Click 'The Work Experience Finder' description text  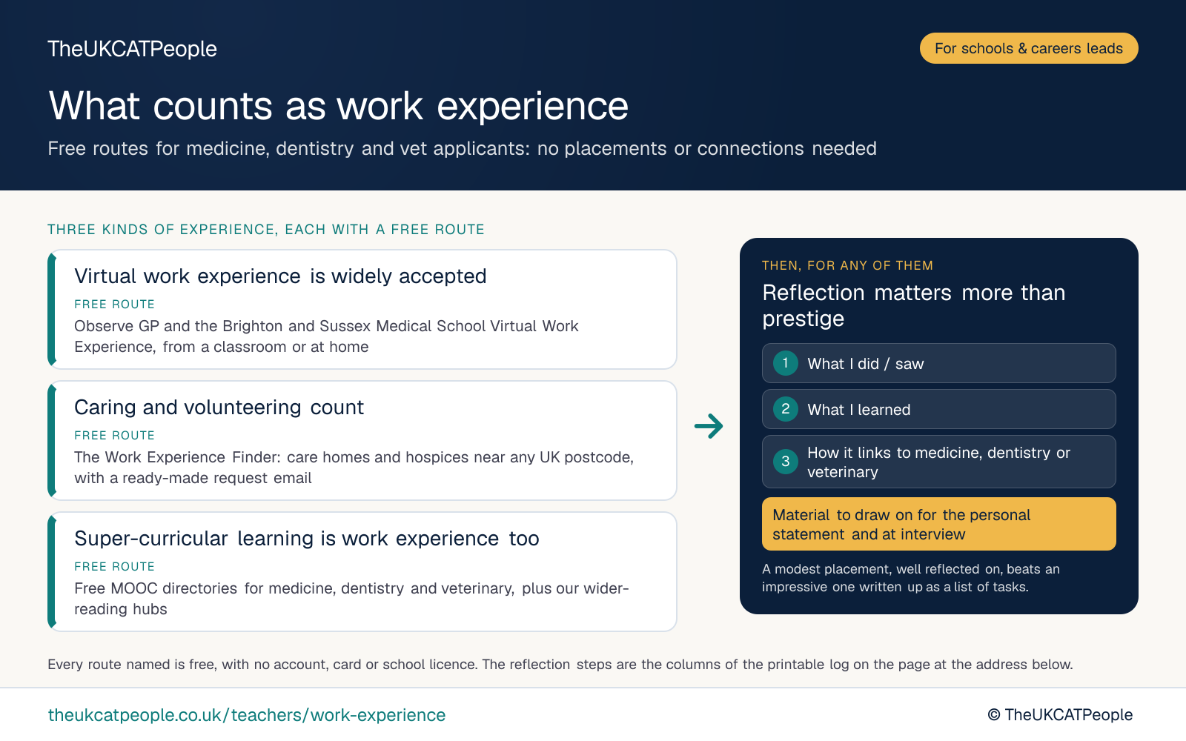click(x=354, y=468)
